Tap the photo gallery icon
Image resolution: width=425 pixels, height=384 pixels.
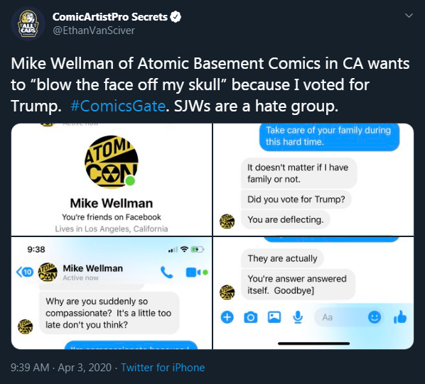pos(274,317)
